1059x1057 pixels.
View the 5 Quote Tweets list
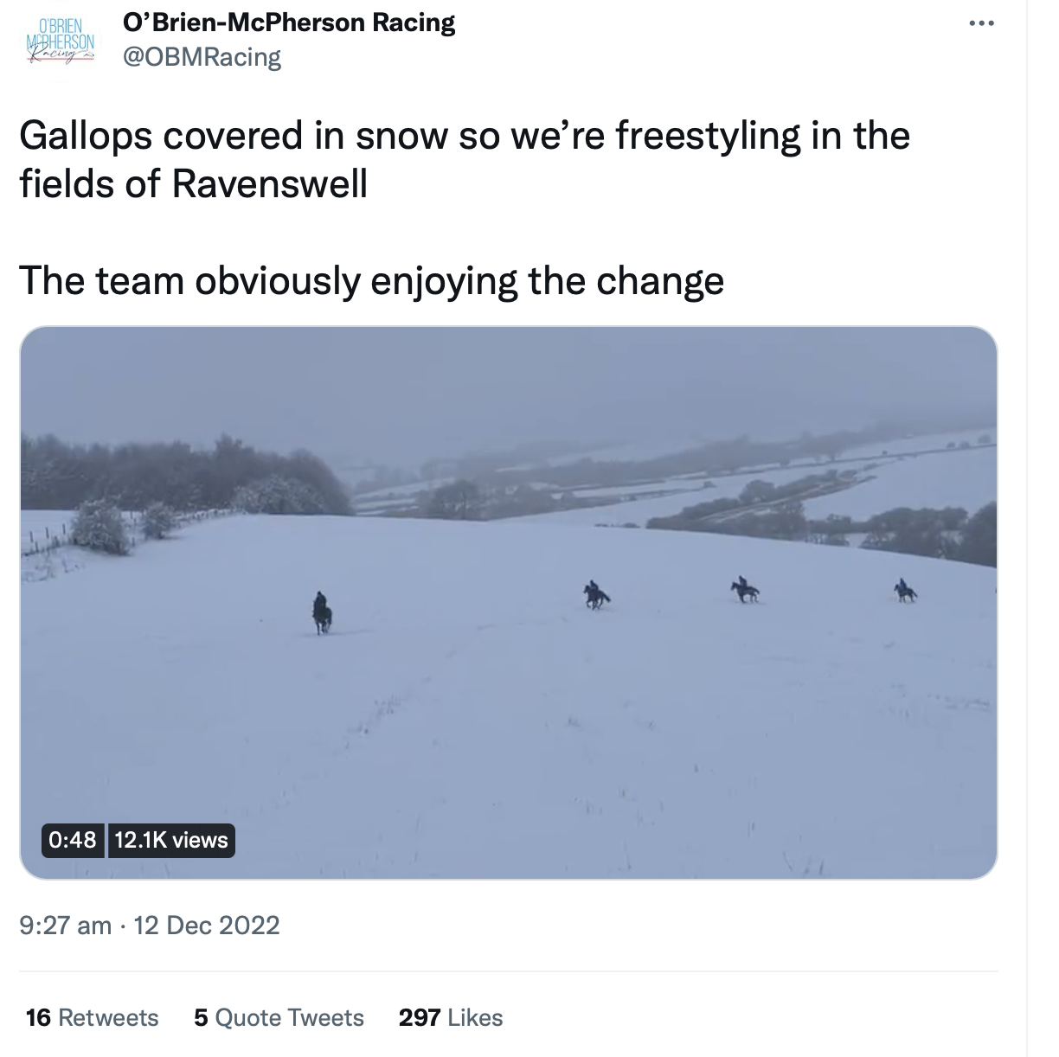pyautogui.click(x=279, y=1017)
